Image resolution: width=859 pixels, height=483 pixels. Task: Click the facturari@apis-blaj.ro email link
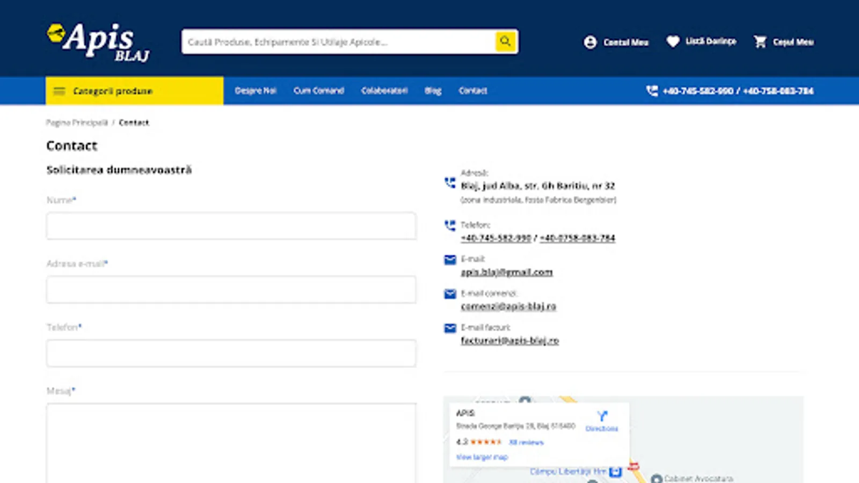click(509, 340)
